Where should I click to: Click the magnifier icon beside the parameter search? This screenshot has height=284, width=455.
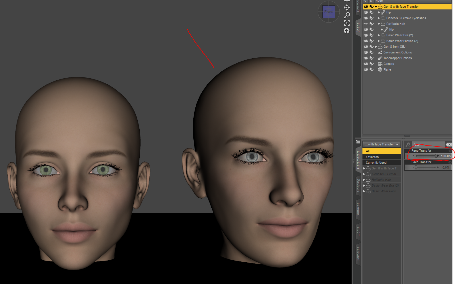click(x=408, y=145)
